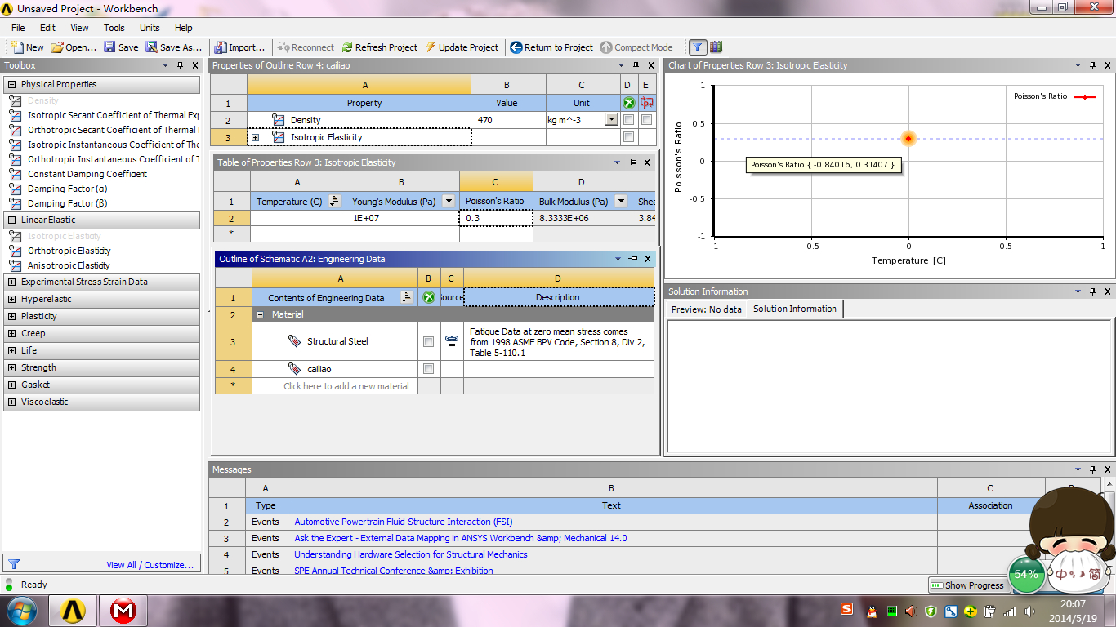This screenshot has width=1116, height=627.
Task: Toggle Isotropic Elasticity suppression checkbox
Action: pos(628,137)
